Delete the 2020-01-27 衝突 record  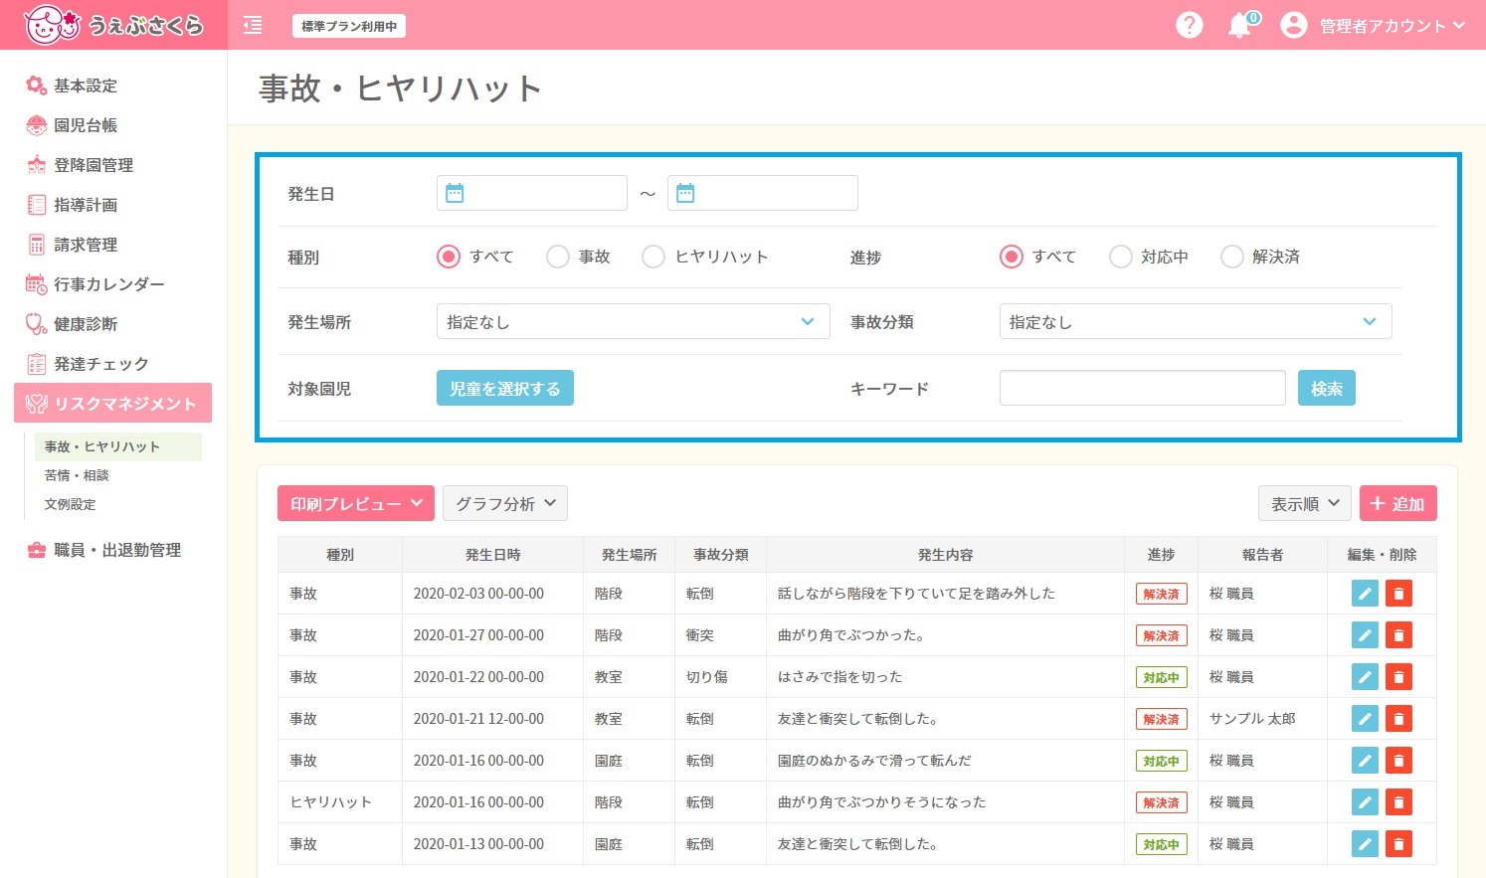[1398, 635]
